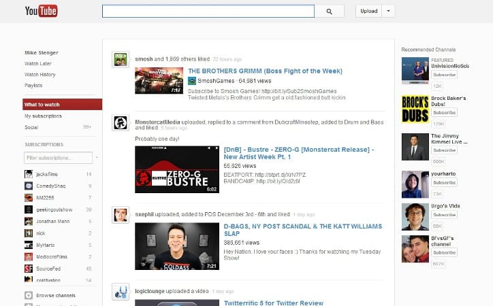Click the sxephil avatar in the feed

click(x=121, y=215)
